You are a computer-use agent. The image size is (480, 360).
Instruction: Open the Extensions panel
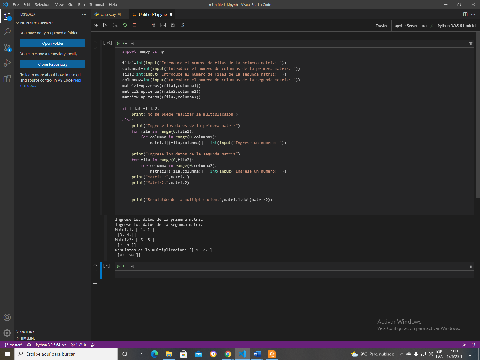pos(7,79)
